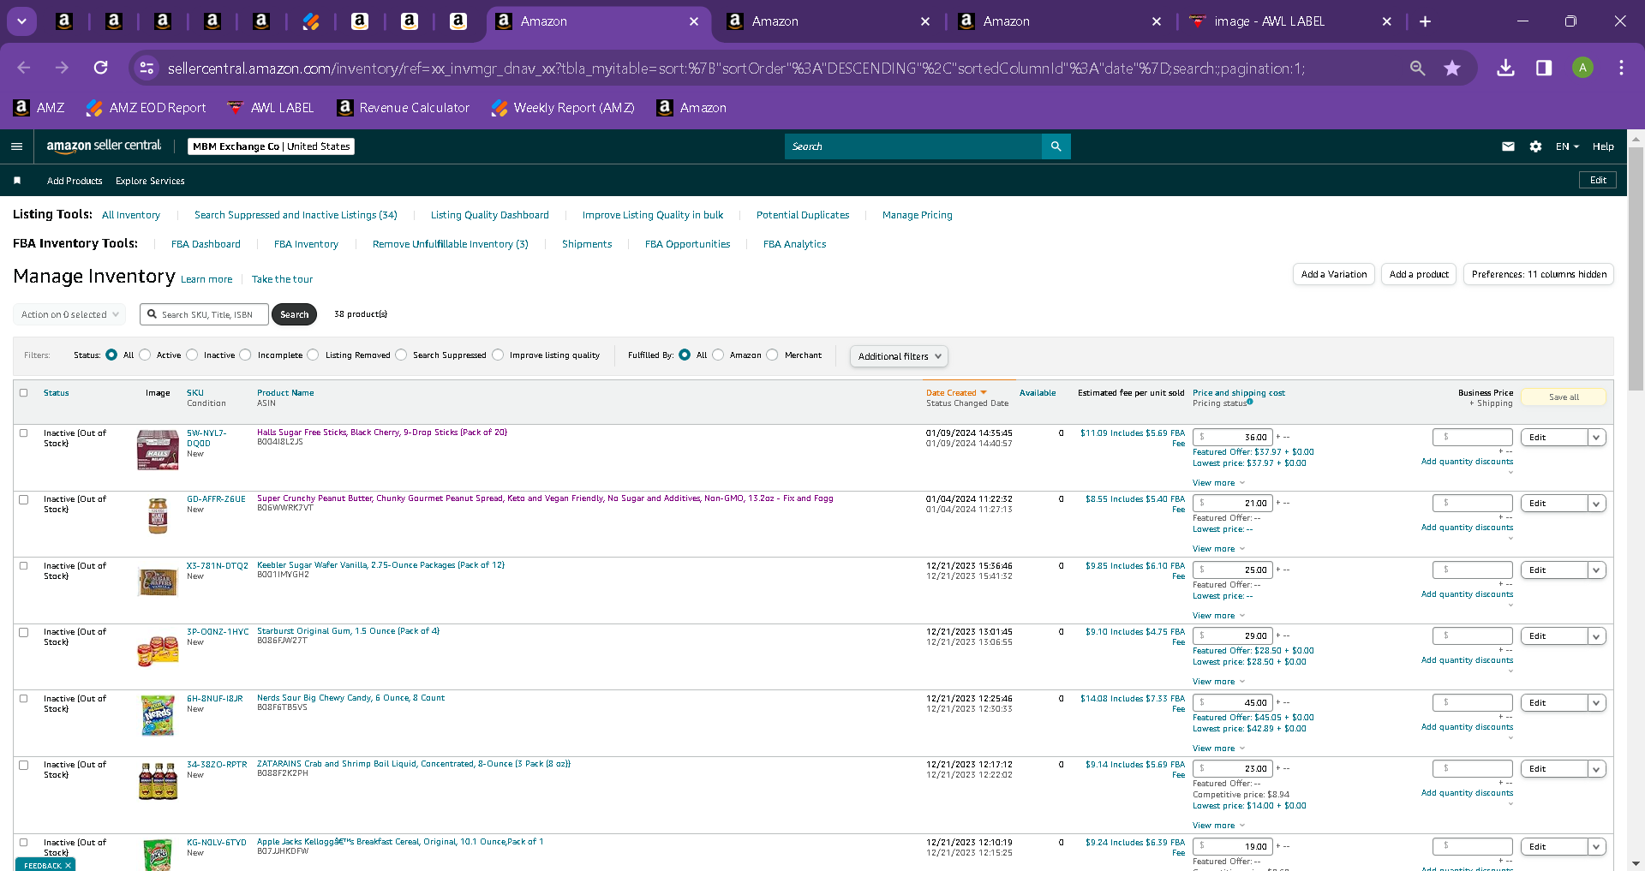Screen dimensions: 1645x871
Task: Switch to image - AWL LABEL browser tab
Action: click(1269, 21)
